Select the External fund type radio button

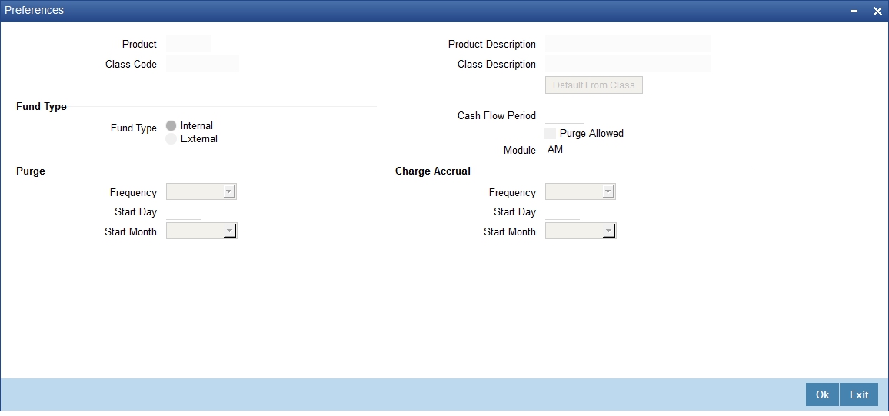click(171, 139)
